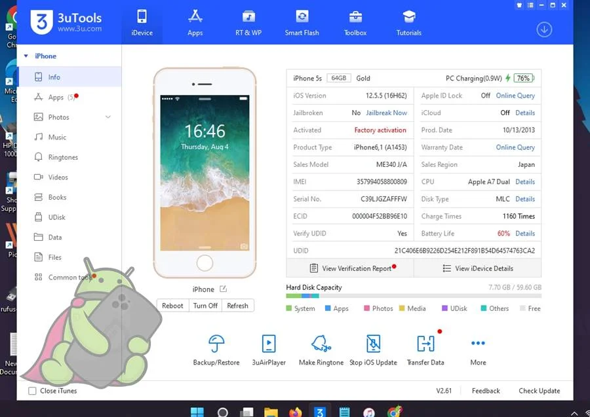Viewport: 590px width, 417px height.
Task: Click Online Query for Apple ID Lock
Action: pos(515,96)
